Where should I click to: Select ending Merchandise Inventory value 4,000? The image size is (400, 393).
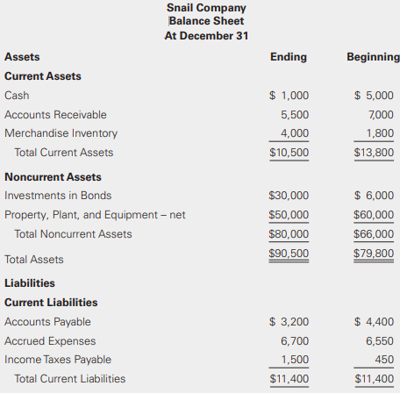pos(295,133)
